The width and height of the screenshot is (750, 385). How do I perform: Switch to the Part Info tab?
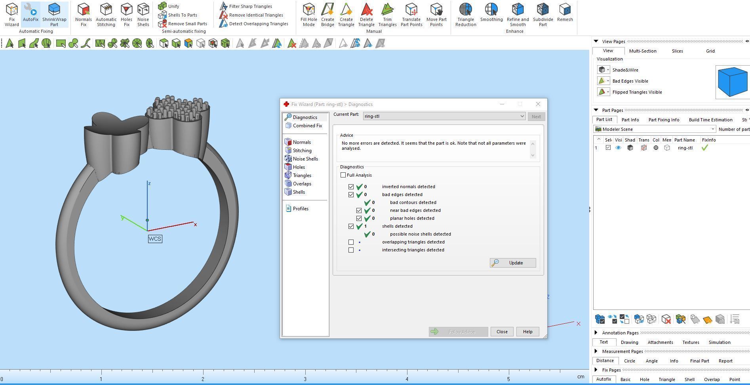(x=630, y=120)
